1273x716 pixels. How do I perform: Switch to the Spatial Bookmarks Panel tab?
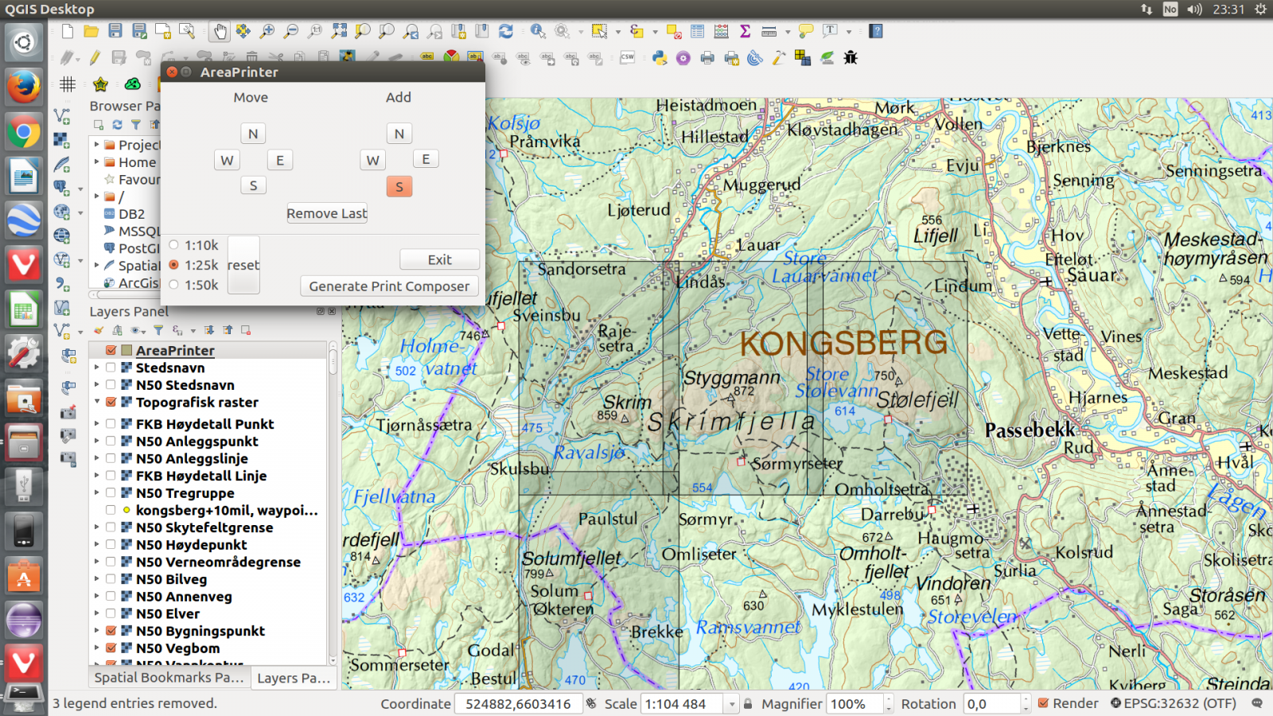coord(169,678)
